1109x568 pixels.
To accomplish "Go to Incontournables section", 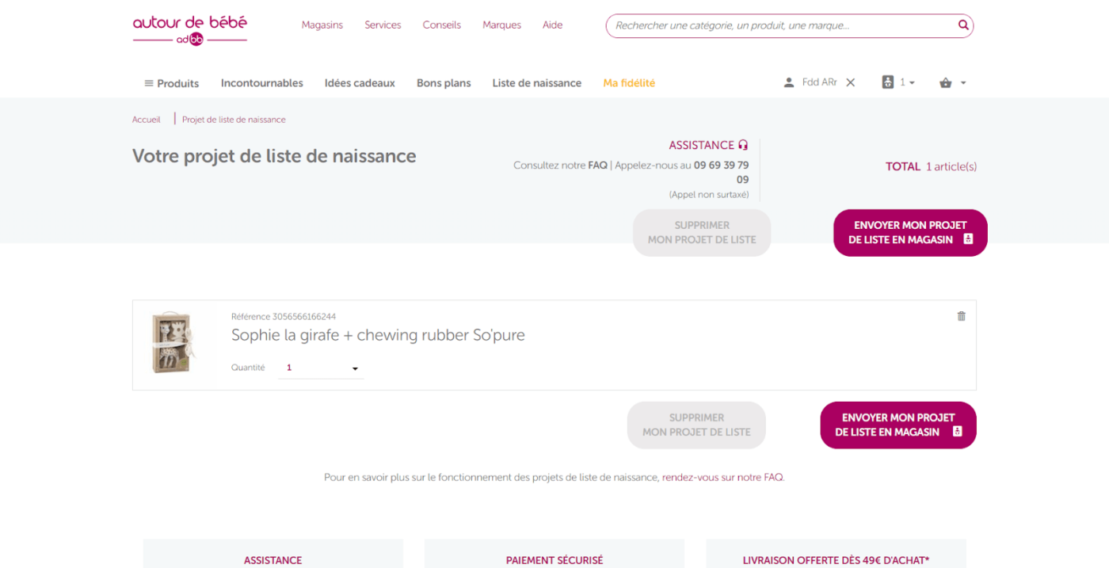I will click(262, 83).
